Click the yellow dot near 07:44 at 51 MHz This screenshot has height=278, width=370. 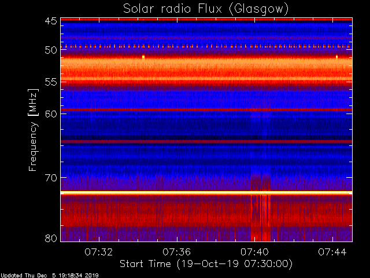(336, 57)
